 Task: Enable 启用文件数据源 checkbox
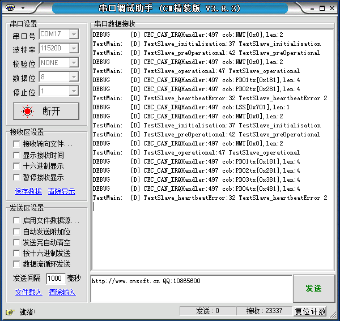click(x=16, y=220)
